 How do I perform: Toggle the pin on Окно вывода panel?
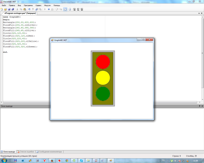click(200, 106)
